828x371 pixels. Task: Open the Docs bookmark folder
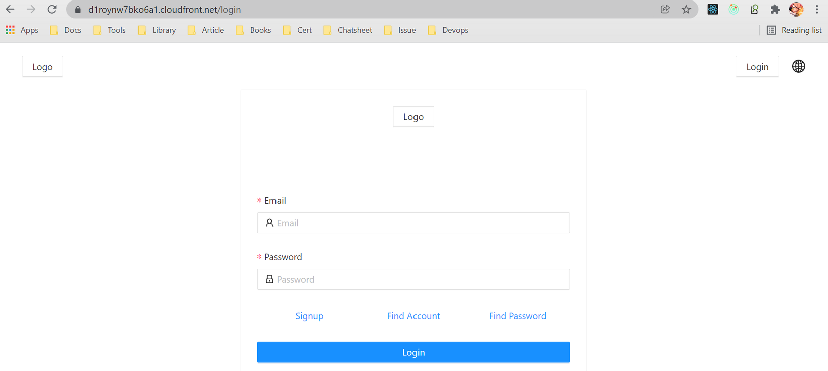point(66,30)
